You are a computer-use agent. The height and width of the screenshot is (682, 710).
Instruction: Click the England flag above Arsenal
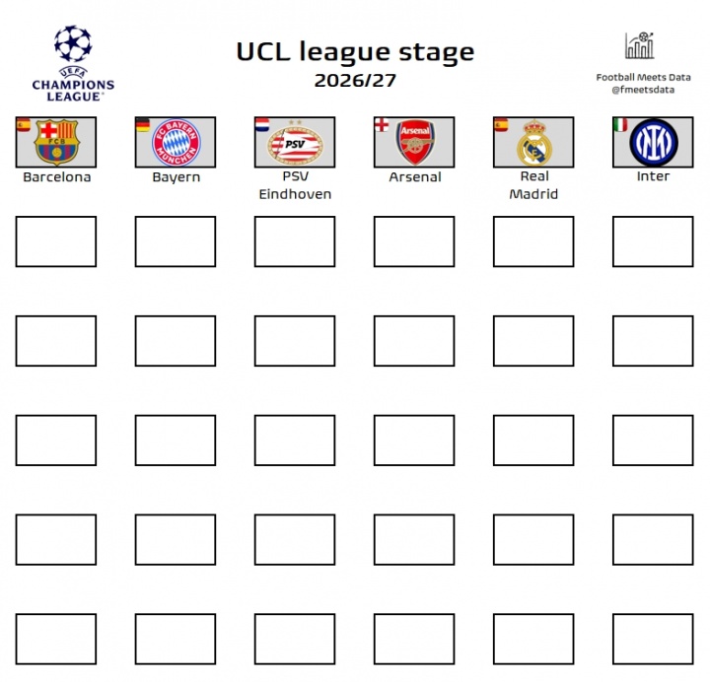click(x=382, y=125)
